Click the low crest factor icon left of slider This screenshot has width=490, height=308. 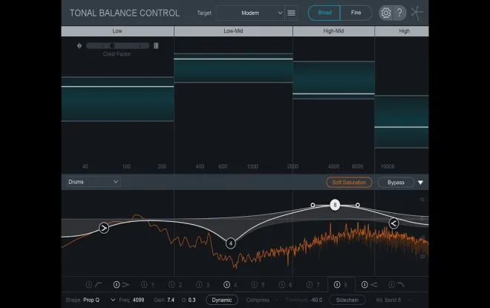tap(79, 45)
